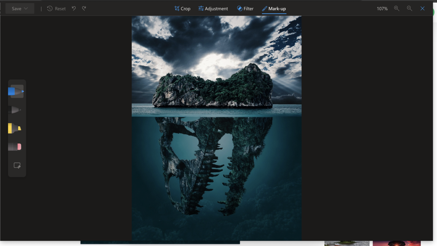
Task: Click the 107% zoom level indicator
Action: 382,8
